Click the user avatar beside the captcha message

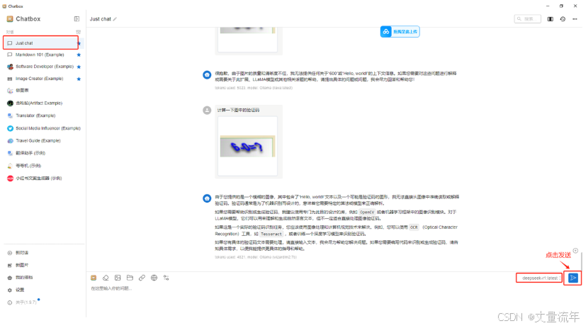point(207,111)
